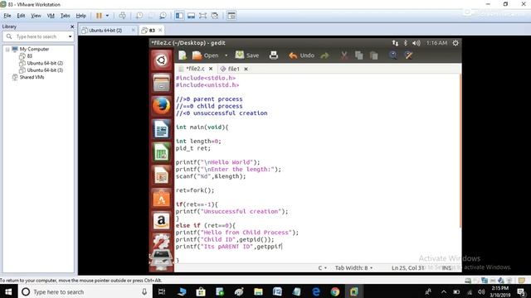Screen dimensions: 531x298
Task: Close the Library panel
Action: click(72, 26)
